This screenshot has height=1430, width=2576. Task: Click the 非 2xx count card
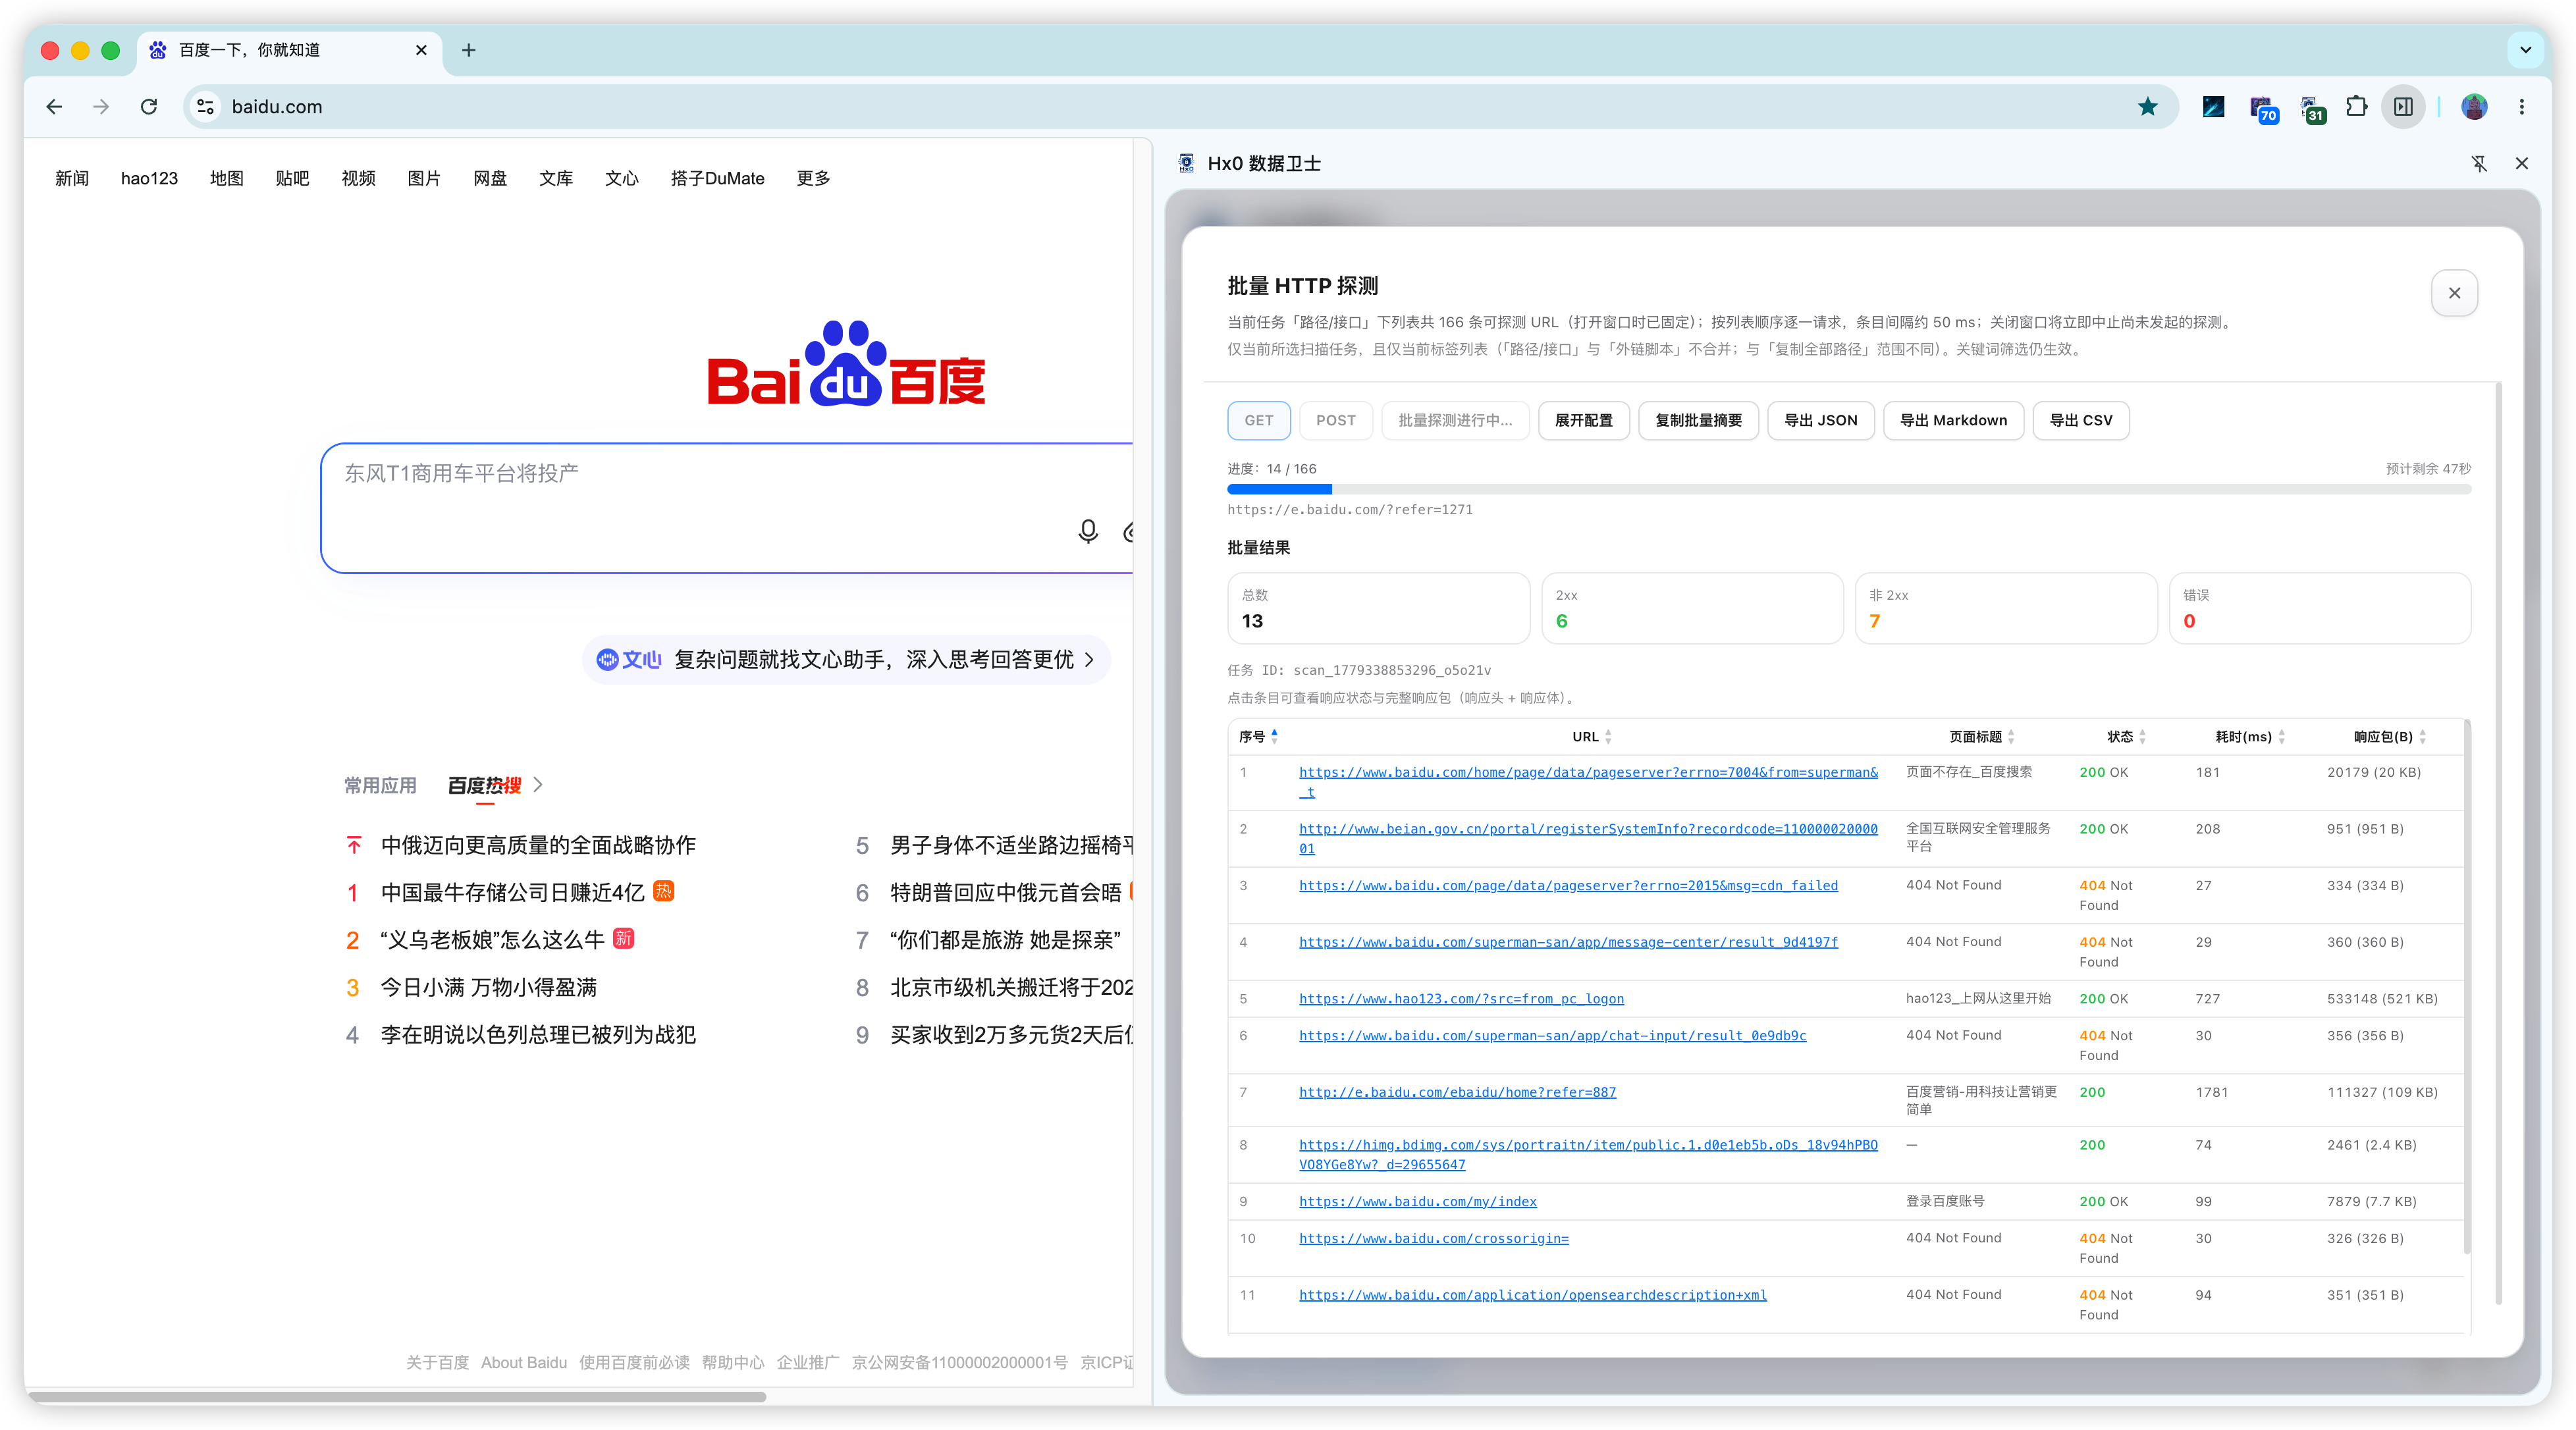pos(2006,608)
